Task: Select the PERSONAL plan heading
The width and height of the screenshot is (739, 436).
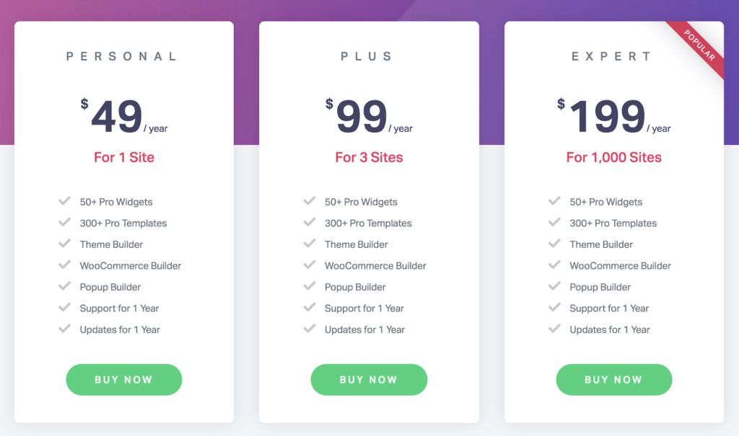Action: (123, 56)
